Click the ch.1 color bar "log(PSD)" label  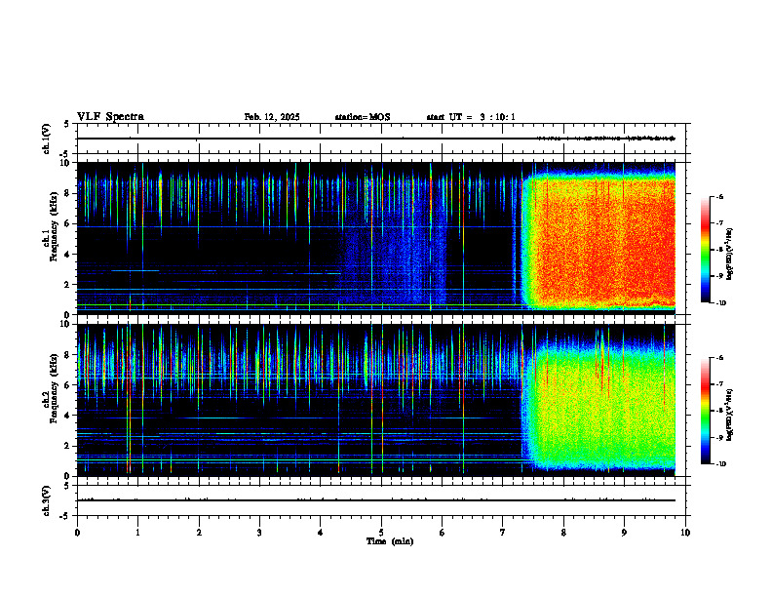click(x=730, y=255)
